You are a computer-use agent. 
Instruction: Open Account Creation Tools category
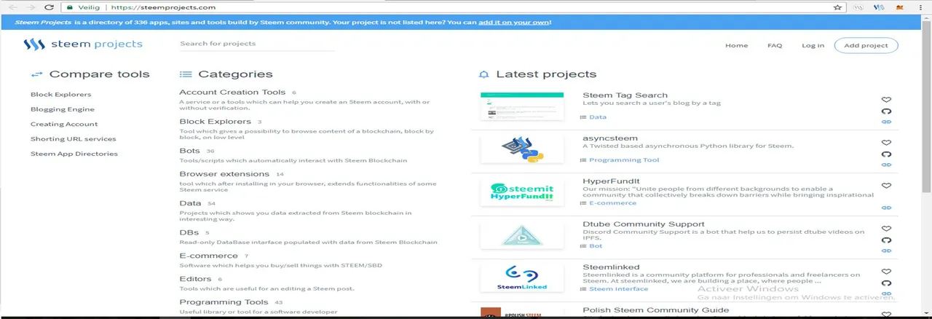(232, 92)
